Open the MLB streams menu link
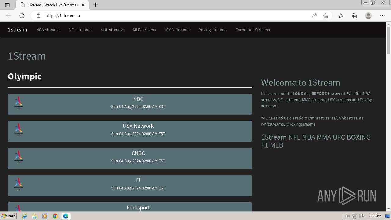The height and width of the screenshot is (220, 391). (x=144, y=30)
